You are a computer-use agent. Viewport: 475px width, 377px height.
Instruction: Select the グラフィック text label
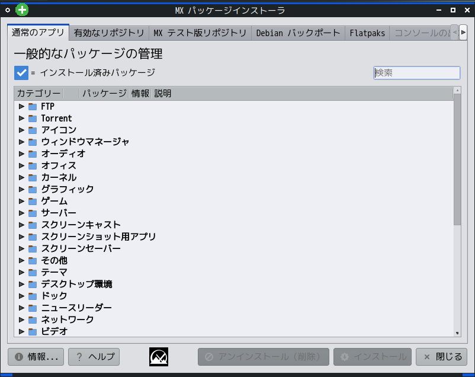point(68,189)
